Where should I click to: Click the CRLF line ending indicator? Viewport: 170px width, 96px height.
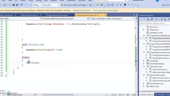coord(134,95)
